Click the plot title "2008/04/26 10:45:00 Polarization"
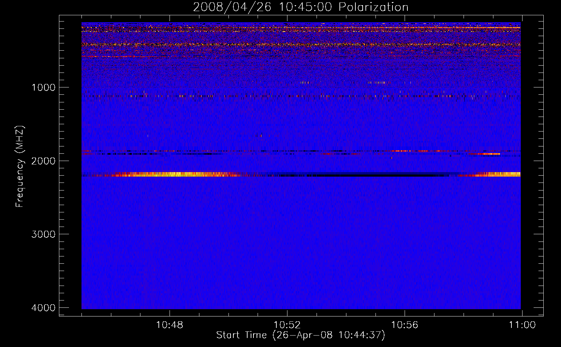Viewport: 561px width, 347px height. click(x=301, y=7)
